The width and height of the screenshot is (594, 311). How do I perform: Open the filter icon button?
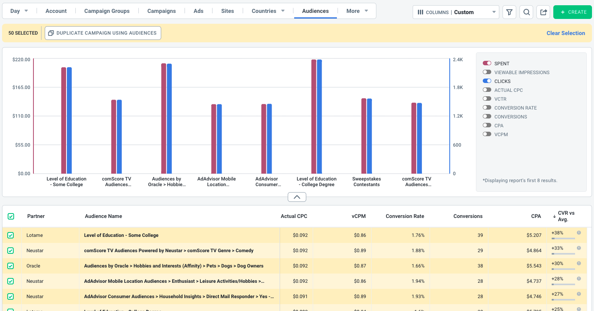[509, 12]
